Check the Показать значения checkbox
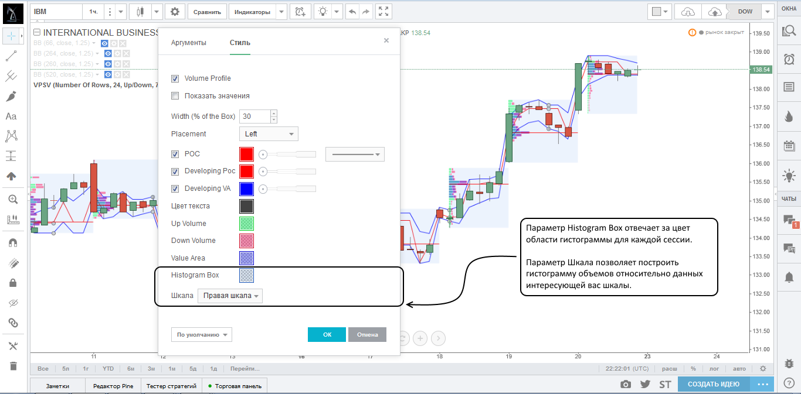801x394 pixels. click(x=175, y=96)
